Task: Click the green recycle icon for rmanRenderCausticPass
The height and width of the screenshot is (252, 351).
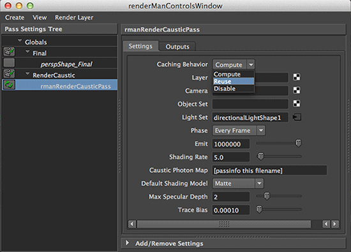Action: (x=9, y=85)
